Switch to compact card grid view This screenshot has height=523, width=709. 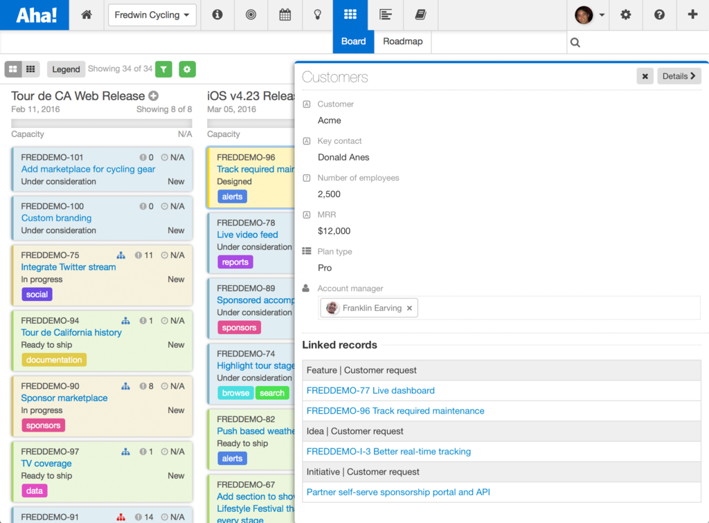click(30, 69)
